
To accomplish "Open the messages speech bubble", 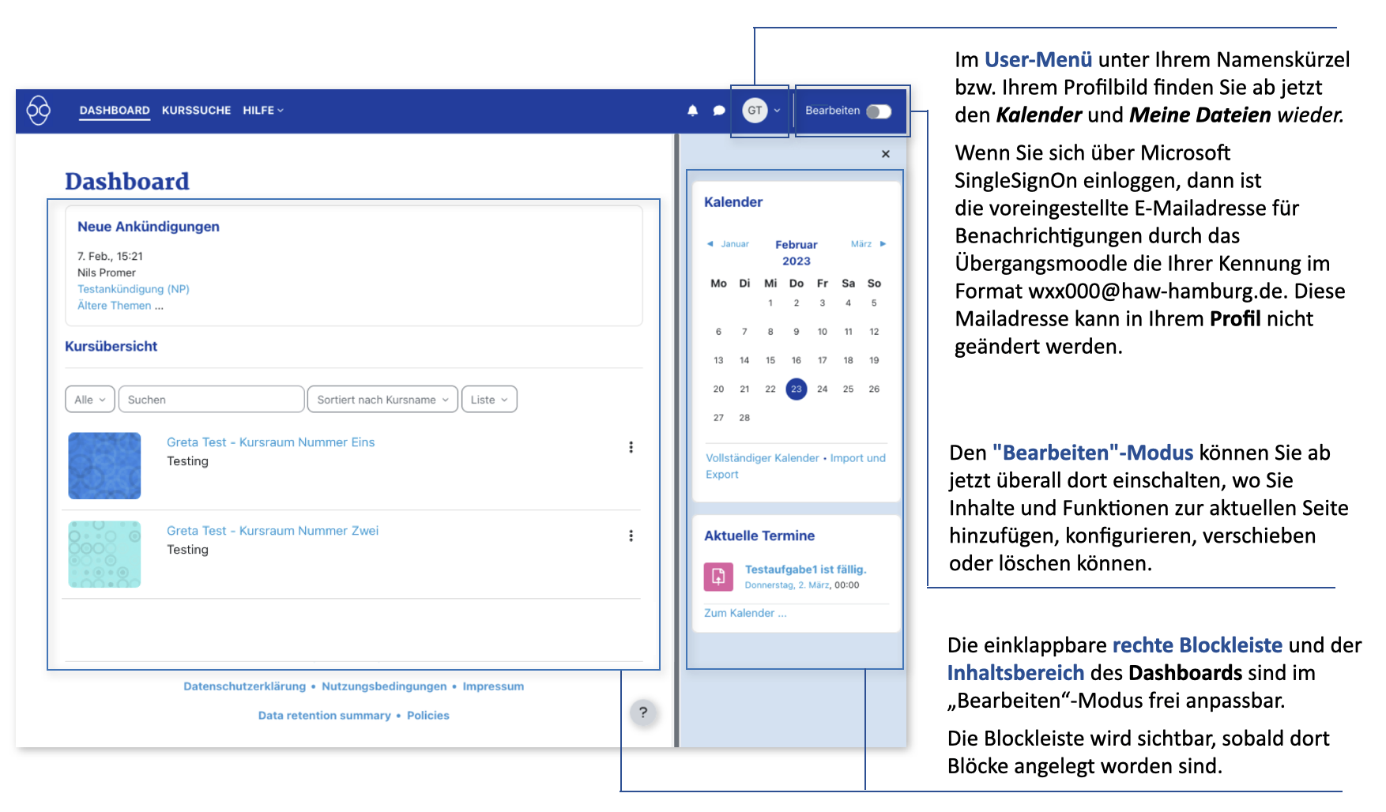I will tap(718, 111).
